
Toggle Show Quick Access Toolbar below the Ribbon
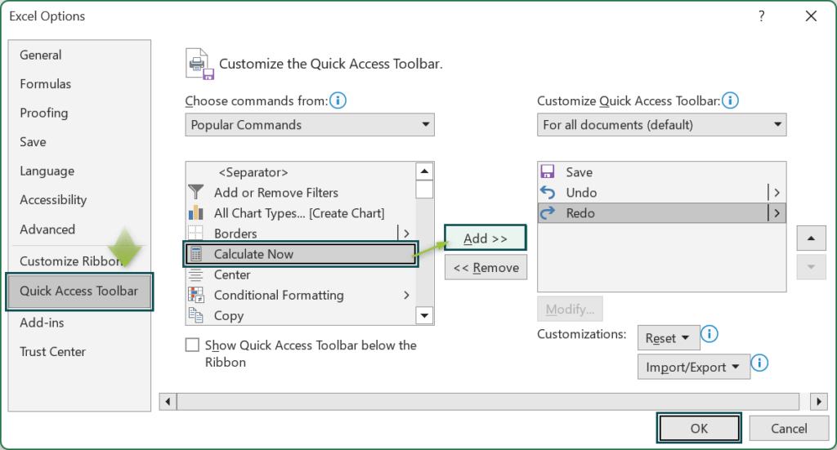click(x=192, y=345)
